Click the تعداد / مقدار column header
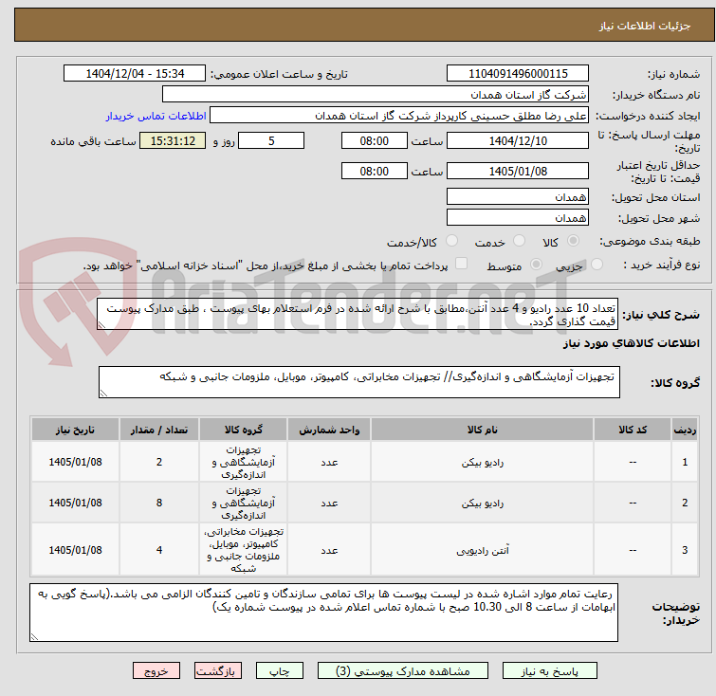This screenshot has width=716, height=696. 159,430
